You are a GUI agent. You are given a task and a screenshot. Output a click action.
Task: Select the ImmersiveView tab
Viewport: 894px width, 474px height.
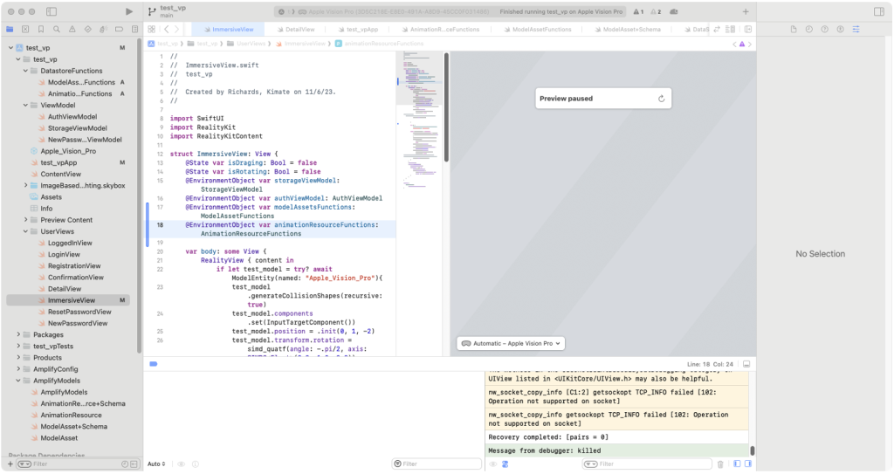[229, 29]
